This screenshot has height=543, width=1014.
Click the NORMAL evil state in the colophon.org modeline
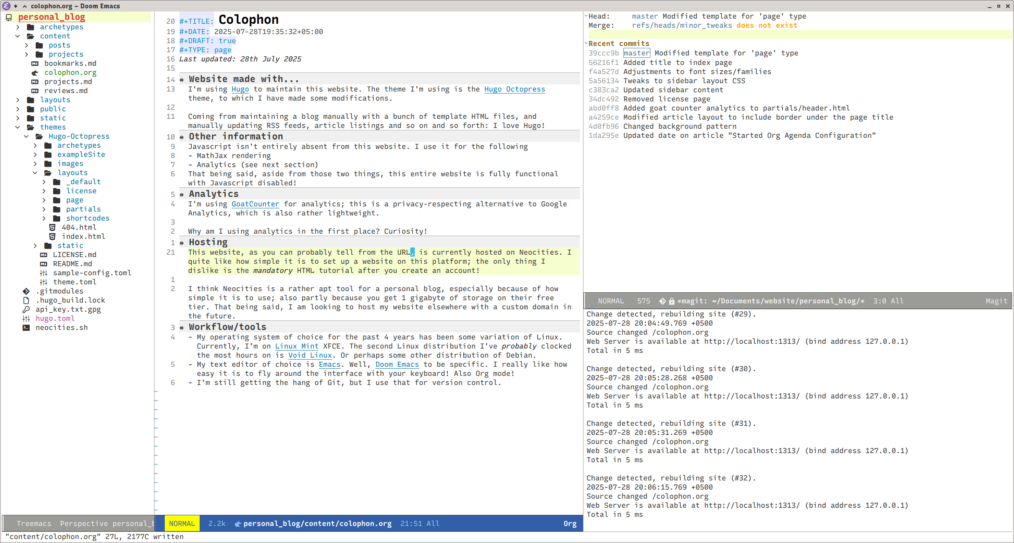pyautogui.click(x=182, y=524)
